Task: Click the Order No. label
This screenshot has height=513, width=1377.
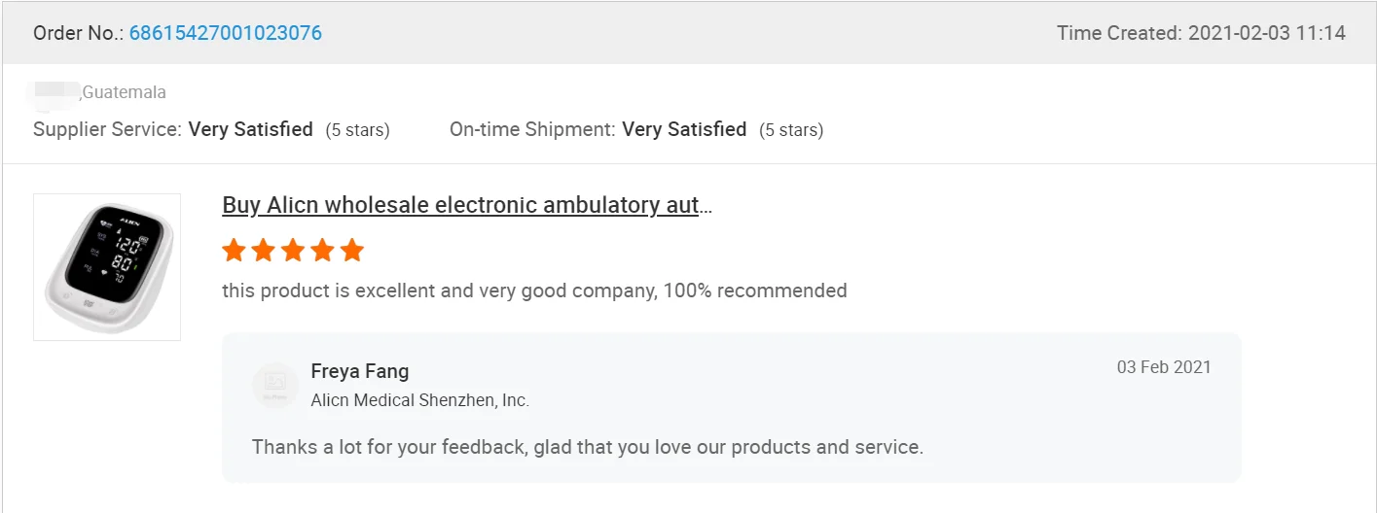Action: (x=79, y=33)
